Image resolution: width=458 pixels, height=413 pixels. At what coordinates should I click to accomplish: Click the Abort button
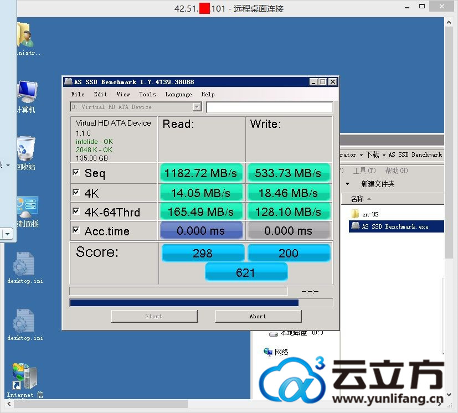258,316
